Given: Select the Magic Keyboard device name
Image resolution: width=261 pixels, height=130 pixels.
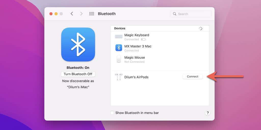Looking at the screenshot, I should click(137, 35).
